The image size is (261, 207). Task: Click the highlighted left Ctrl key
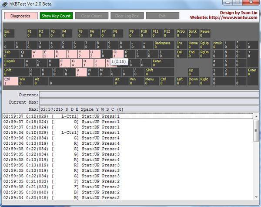tap(10, 81)
